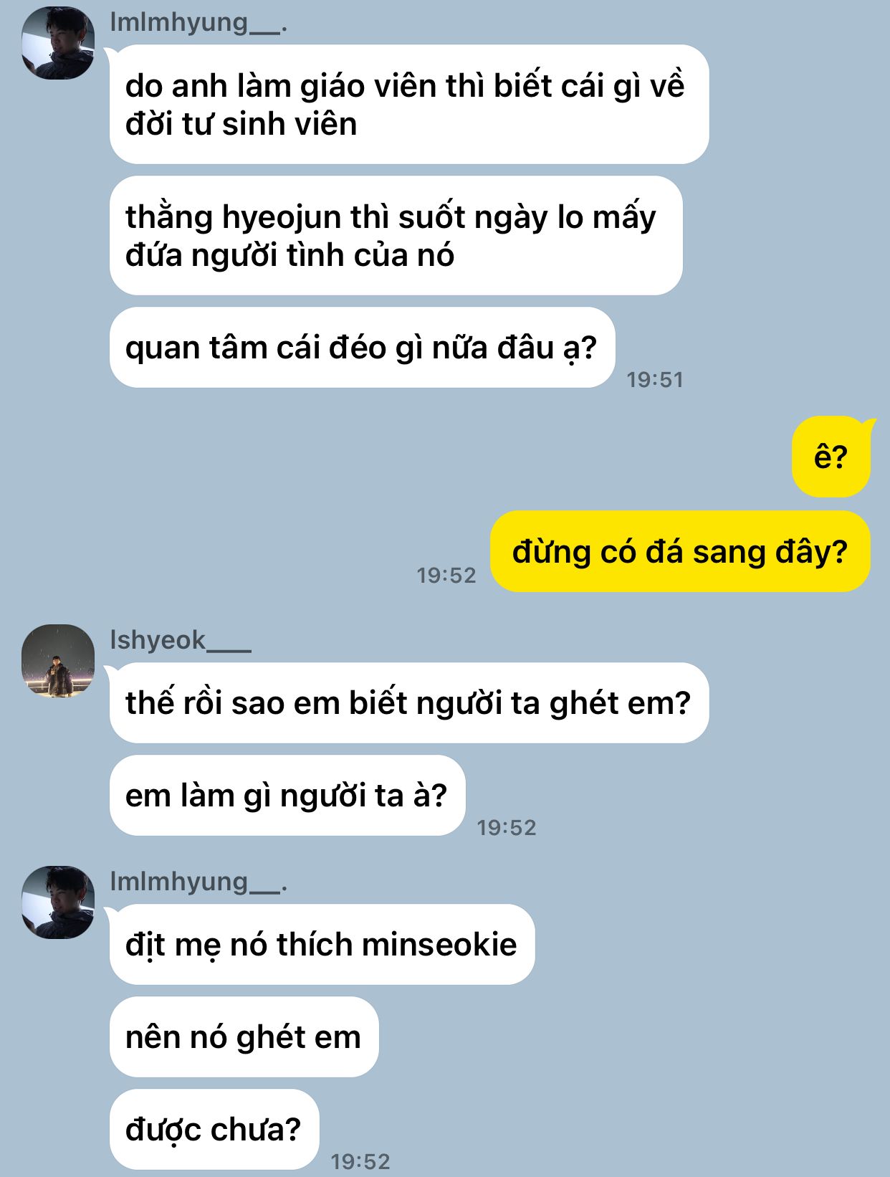890x1177 pixels.
Task: Open lshyeok___'s profile picture
Action: [58, 661]
